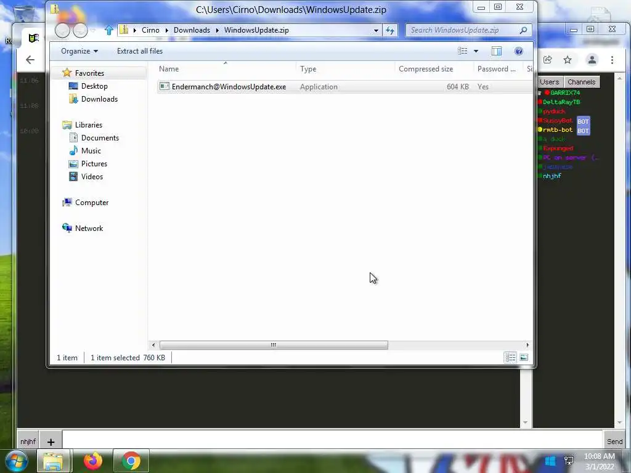This screenshot has width=631, height=473.
Task: Select user GARRIX74 in users list
Action: coord(565,93)
